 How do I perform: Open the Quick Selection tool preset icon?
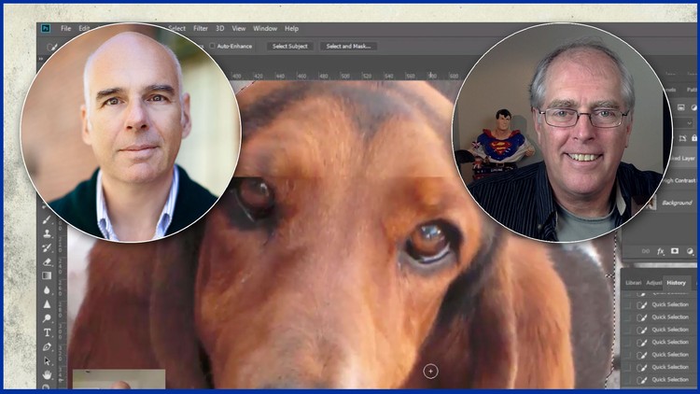click(x=51, y=47)
